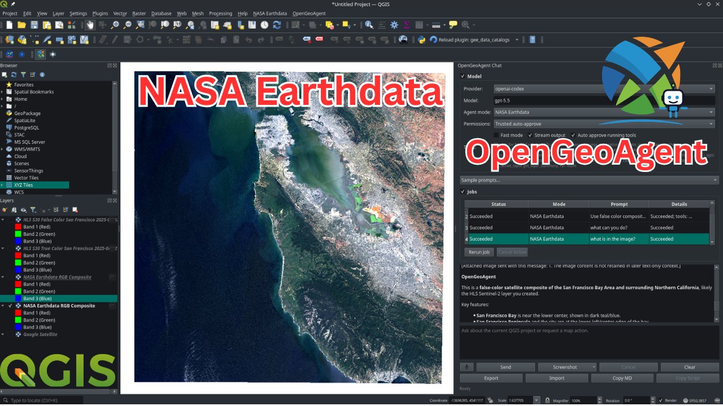Screen dimensions: 723x406
Task: Click the microphone icon beside Send
Action: [467, 367]
